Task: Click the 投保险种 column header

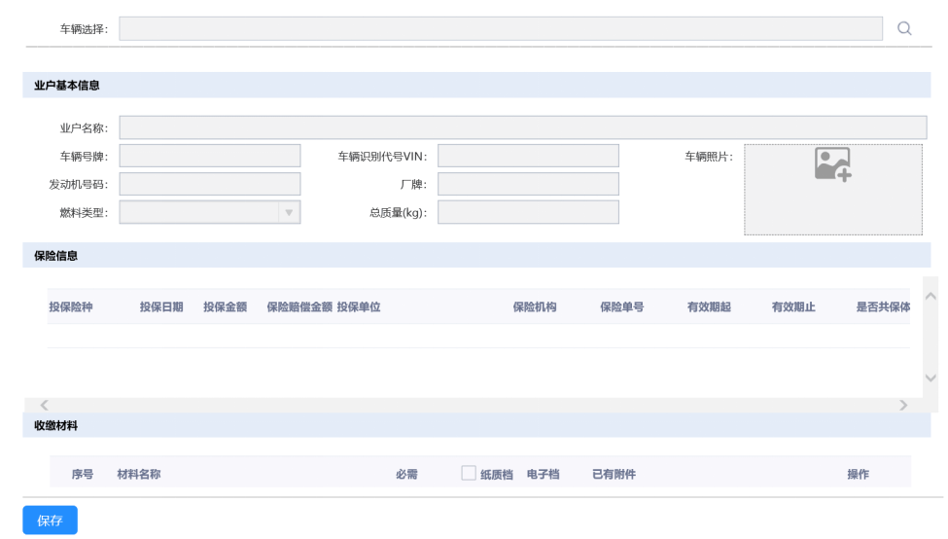Action: [71, 307]
